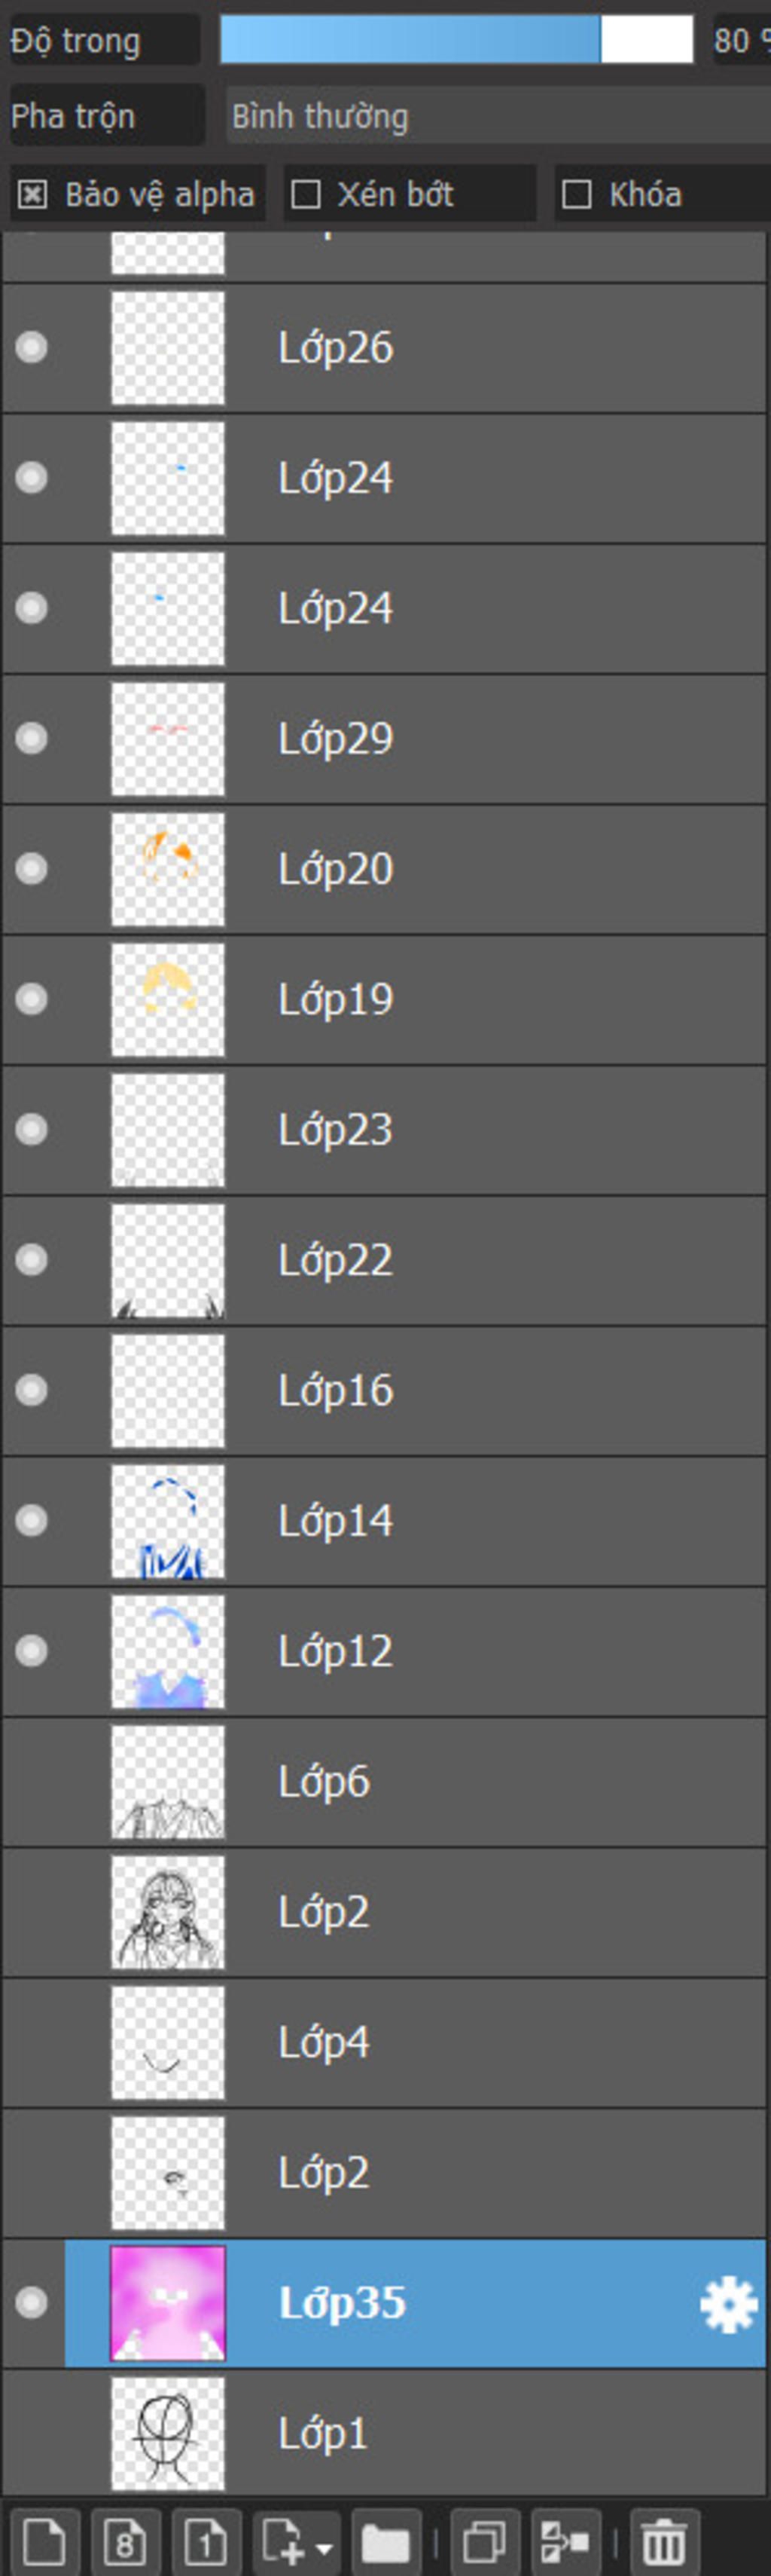Uncheck the Bảo vệ alpha checkbox
This screenshot has height=2576, width=771.
click(x=33, y=194)
